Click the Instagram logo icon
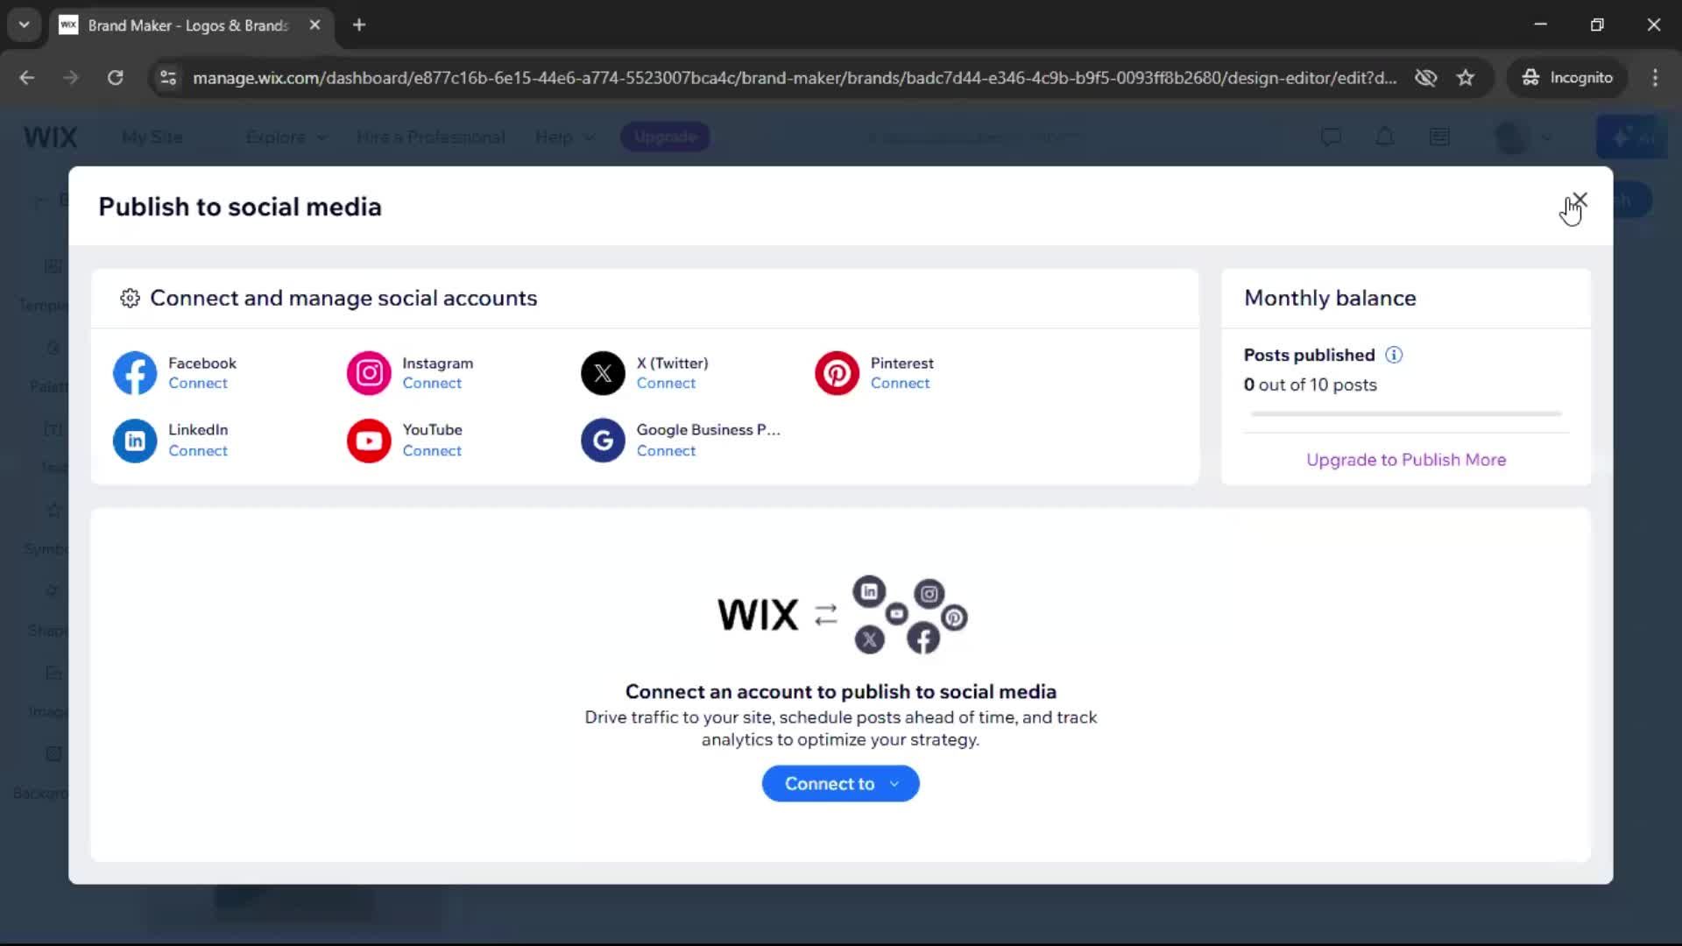The width and height of the screenshot is (1682, 946). 369,373
